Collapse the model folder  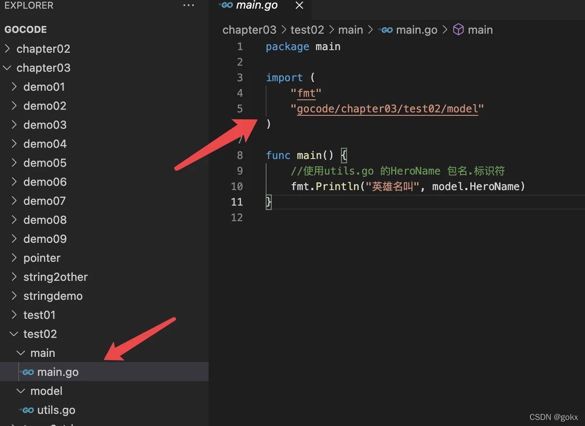(21, 391)
